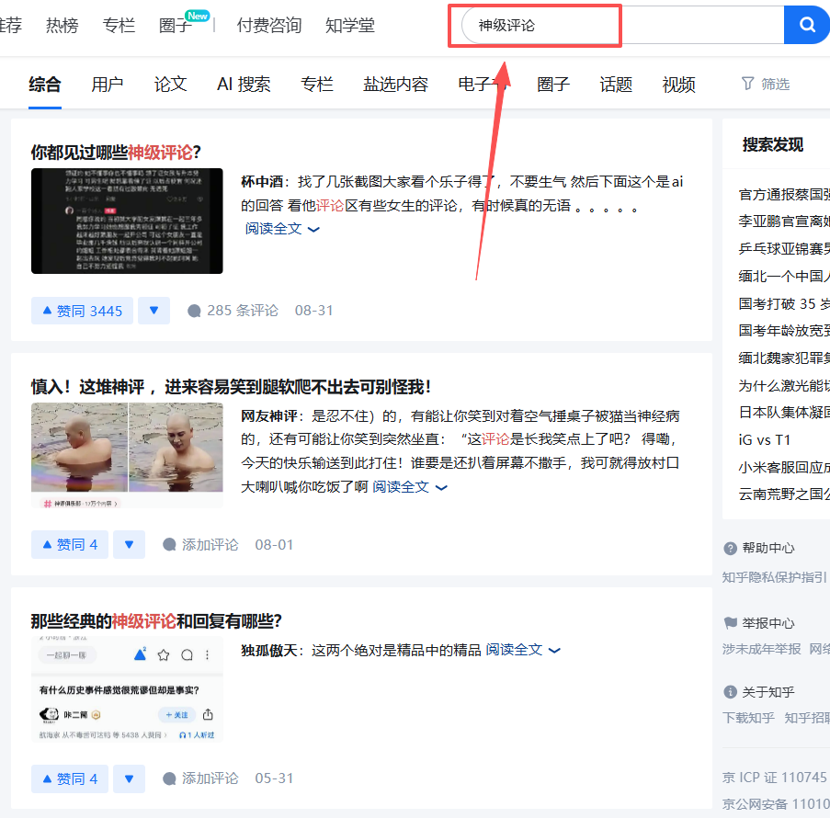This screenshot has width=830, height=818.
Task: Click the blue magnifier search icon
Action: click(x=806, y=25)
